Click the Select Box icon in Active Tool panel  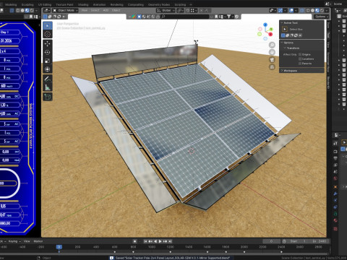[285, 29]
